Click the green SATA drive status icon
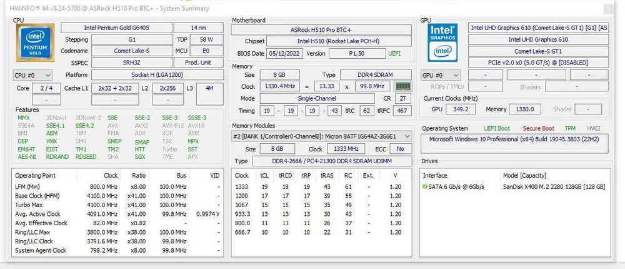625x269 pixels. (x=425, y=187)
